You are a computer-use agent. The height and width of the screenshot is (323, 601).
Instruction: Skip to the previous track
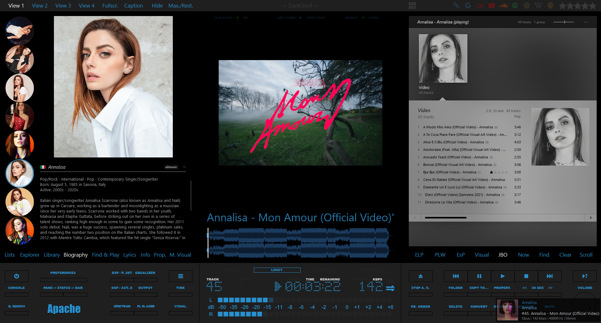click(x=456, y=276)
